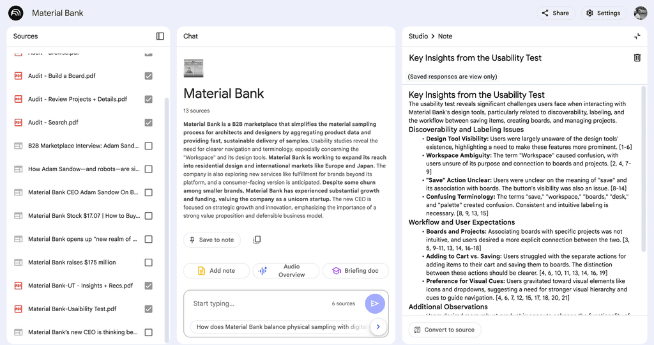Click PDF icon of Insights + Recs
The image size is (654, 345).
[19, 286]
